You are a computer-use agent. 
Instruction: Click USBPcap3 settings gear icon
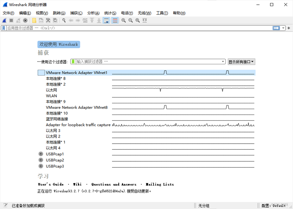pyautogui.click(x=41, y=166)
